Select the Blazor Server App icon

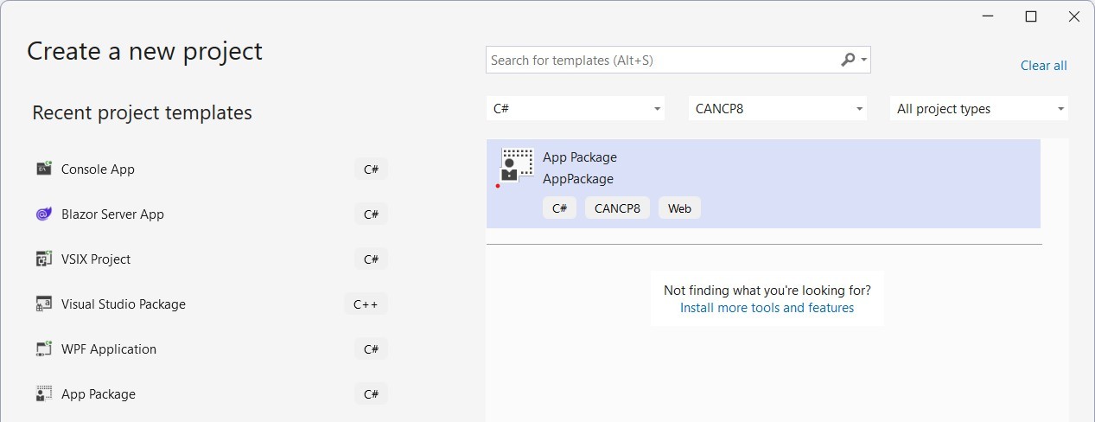tap(44, 214)
